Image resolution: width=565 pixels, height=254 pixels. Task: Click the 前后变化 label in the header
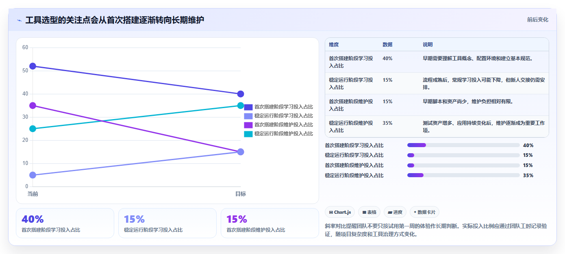(x=537, y=20)
